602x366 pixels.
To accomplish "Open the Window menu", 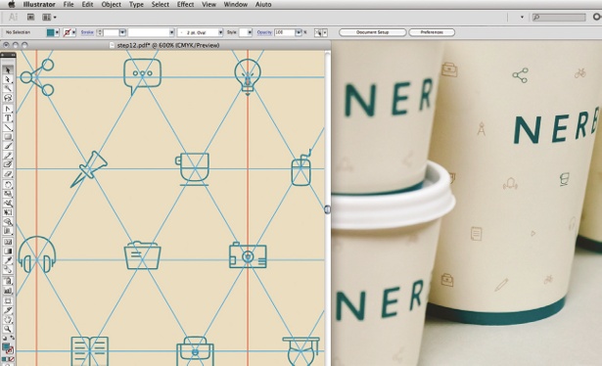I will tap(236, 5).
